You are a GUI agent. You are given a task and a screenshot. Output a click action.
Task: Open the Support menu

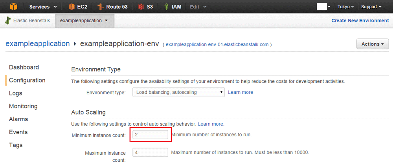click(x=371, y=7)
